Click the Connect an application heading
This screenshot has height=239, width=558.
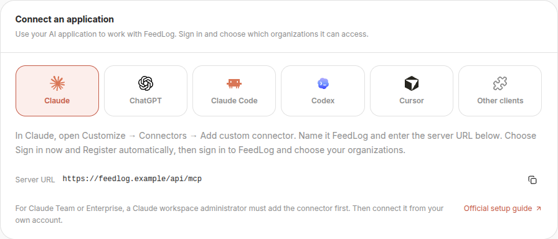click(x=64, y=19)
